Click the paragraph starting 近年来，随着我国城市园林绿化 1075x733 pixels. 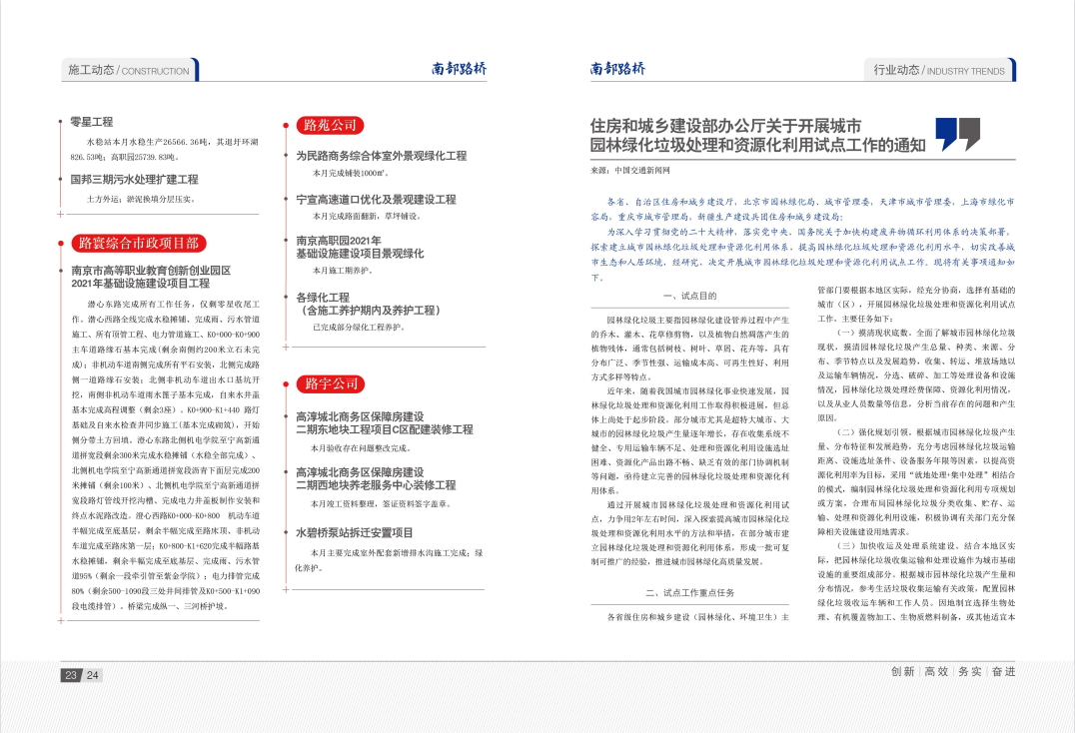click(x=690, y=440)
